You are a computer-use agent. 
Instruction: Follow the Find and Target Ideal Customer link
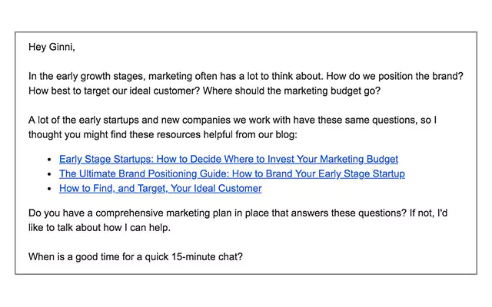point(160,188)
